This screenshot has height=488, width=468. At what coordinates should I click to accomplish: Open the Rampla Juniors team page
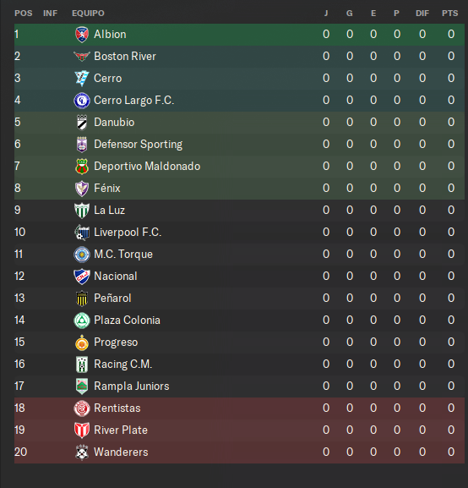(132, 387)
